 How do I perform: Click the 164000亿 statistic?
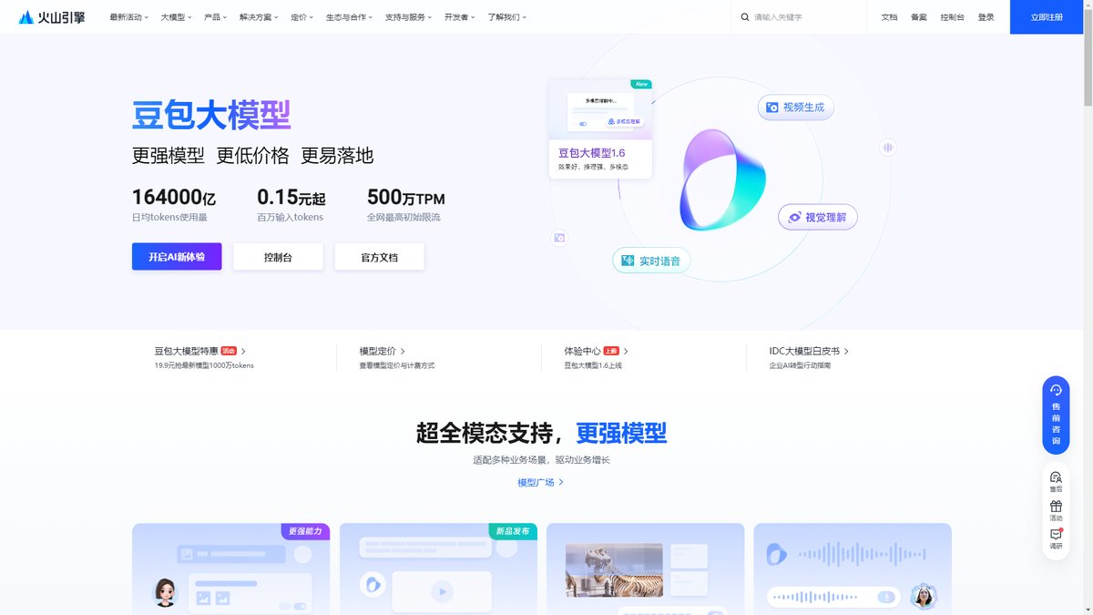click(174, 198)
